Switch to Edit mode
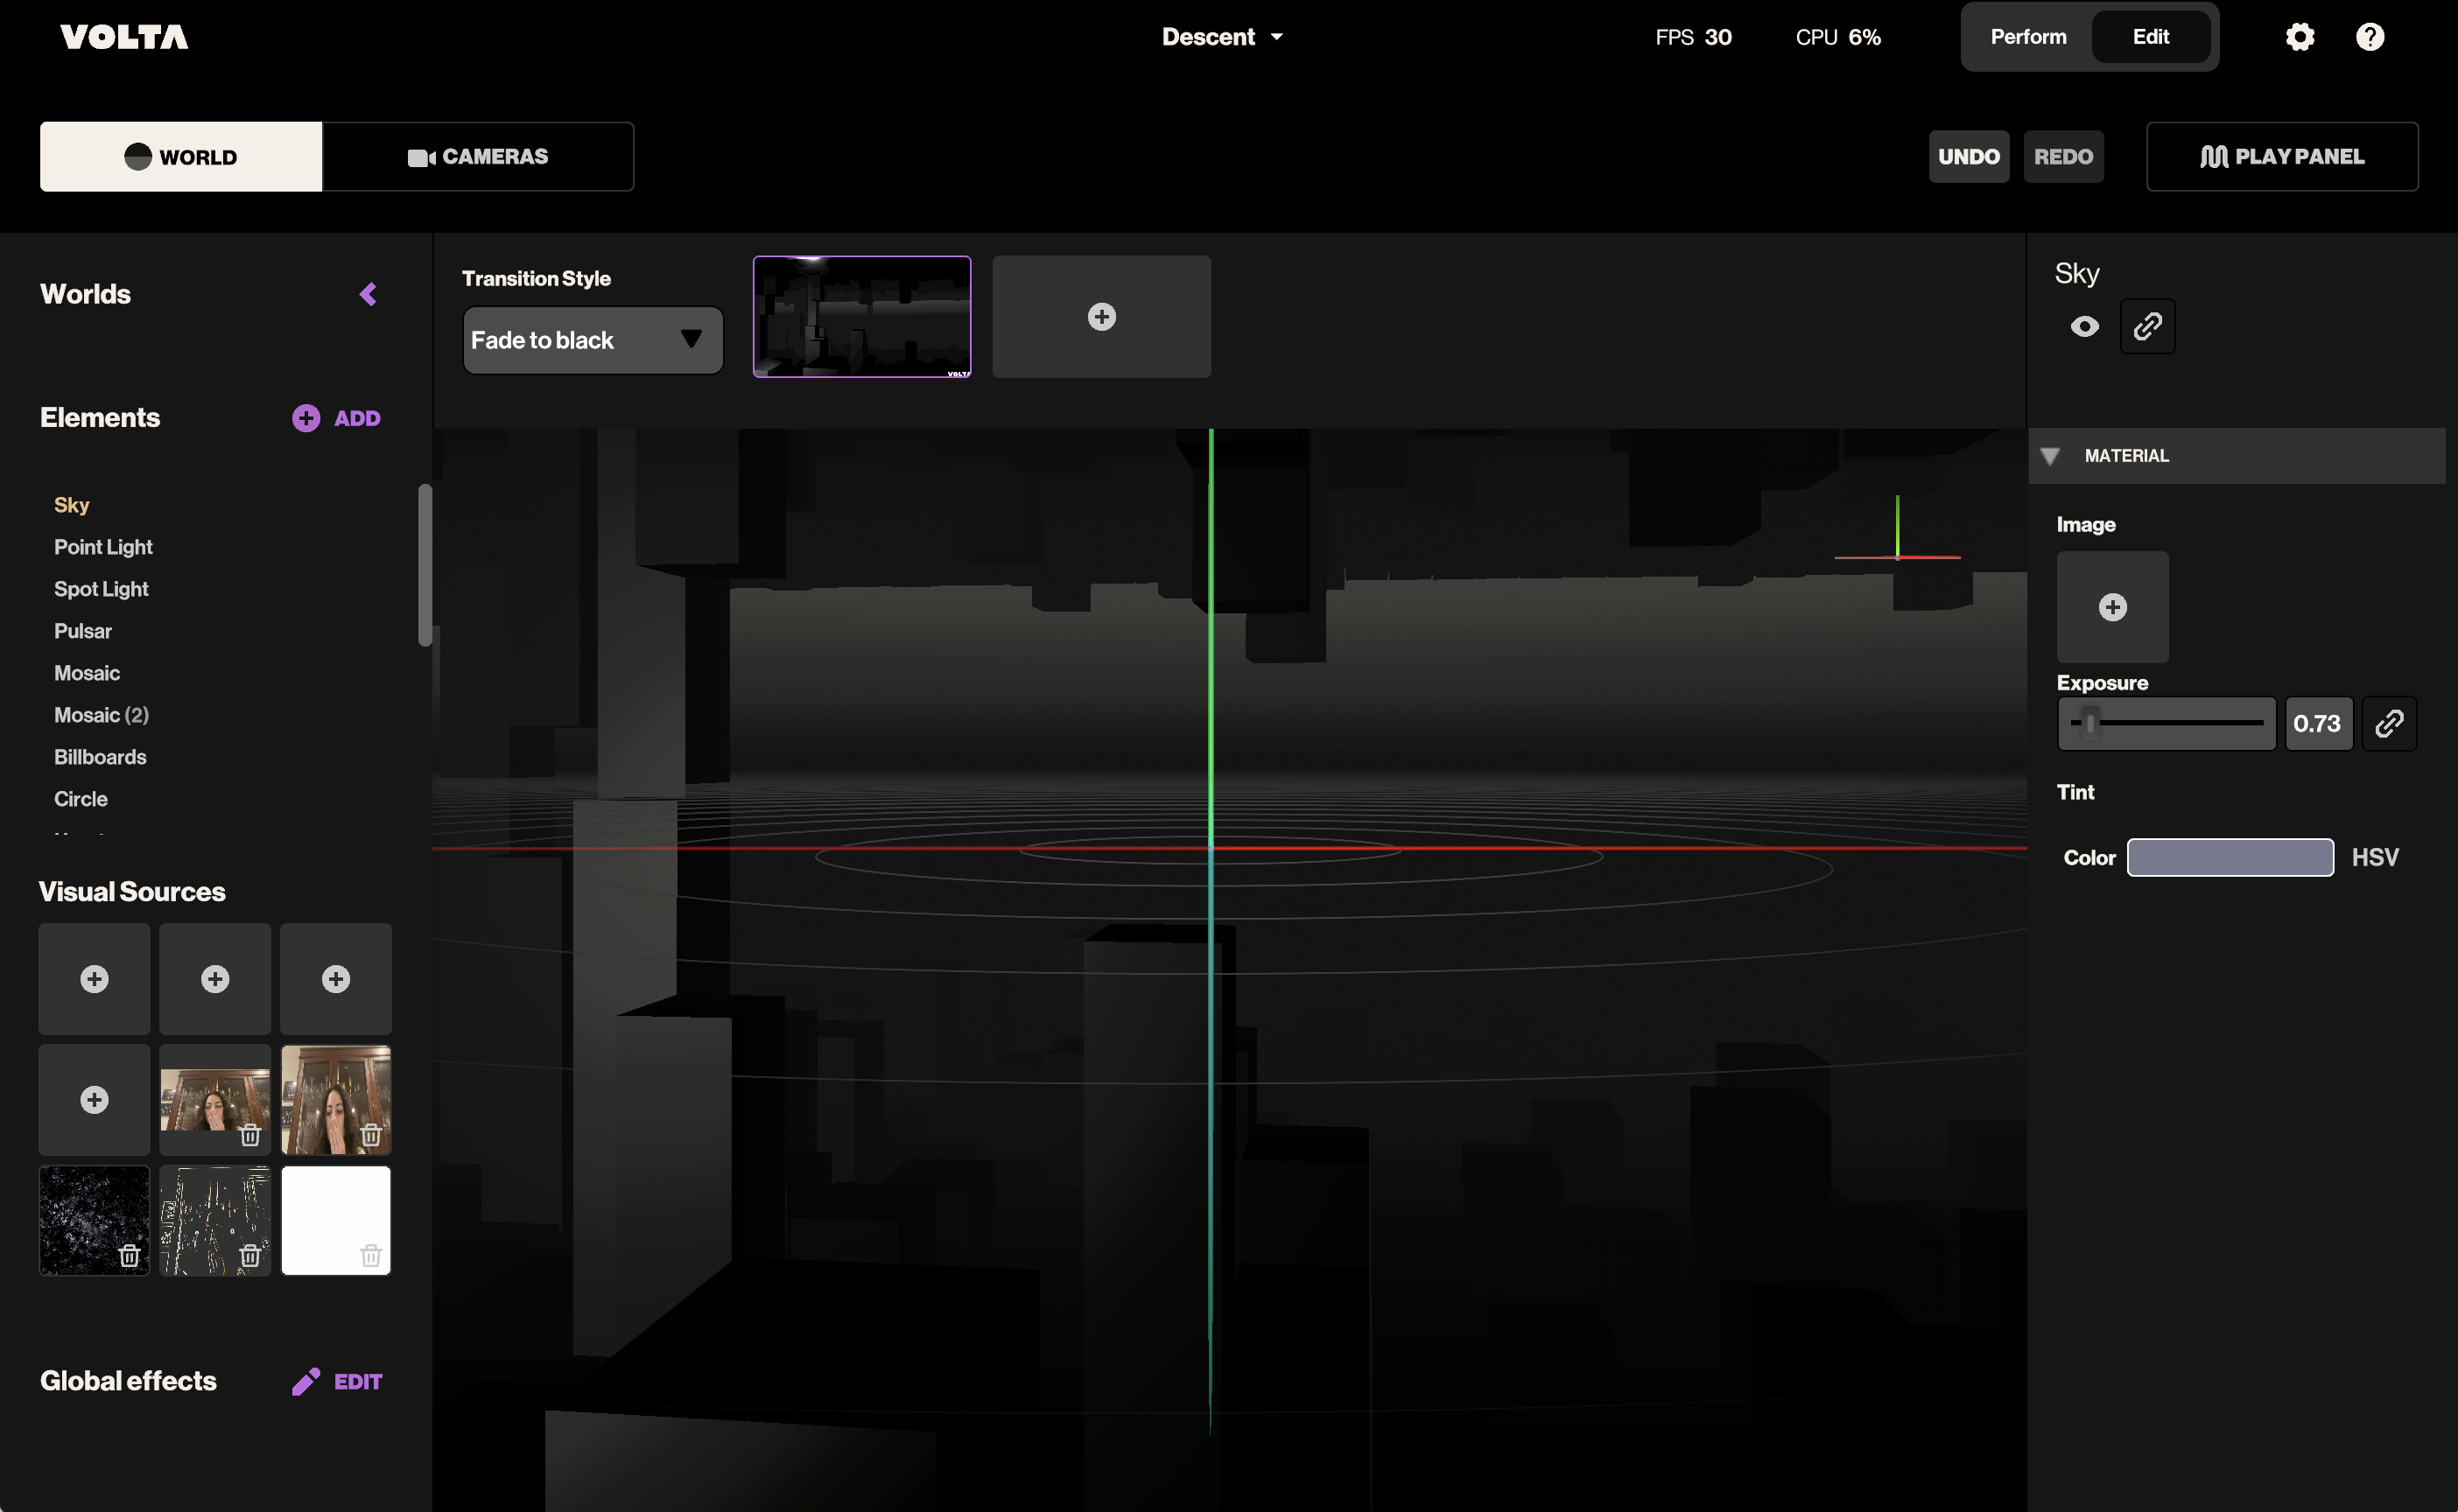Screen dimensions: 2458x1512 pyautogui.click(x=2150, y=37)
